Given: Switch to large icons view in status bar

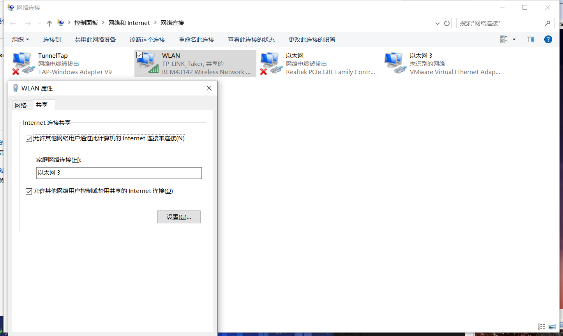Looking at the screenshot, I should click(552, 327).
